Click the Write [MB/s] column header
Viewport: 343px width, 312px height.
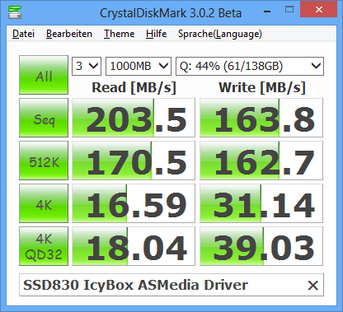click(x=262, y=88)
